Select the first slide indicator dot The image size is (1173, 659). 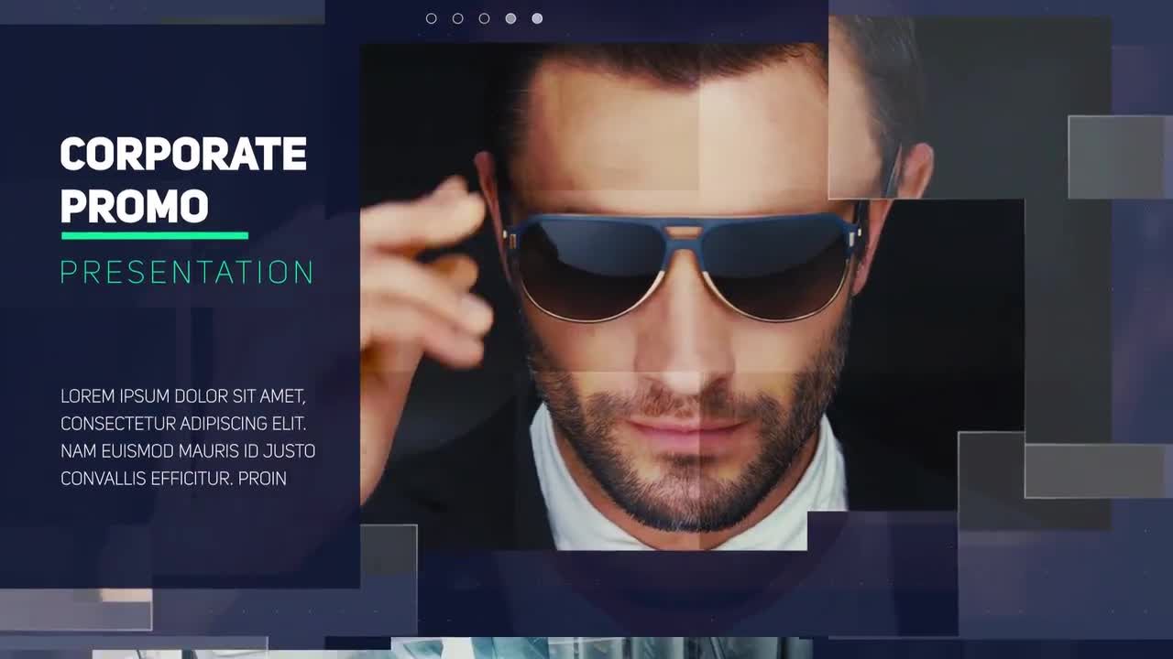pyautogui.click(x=432, y=18)
